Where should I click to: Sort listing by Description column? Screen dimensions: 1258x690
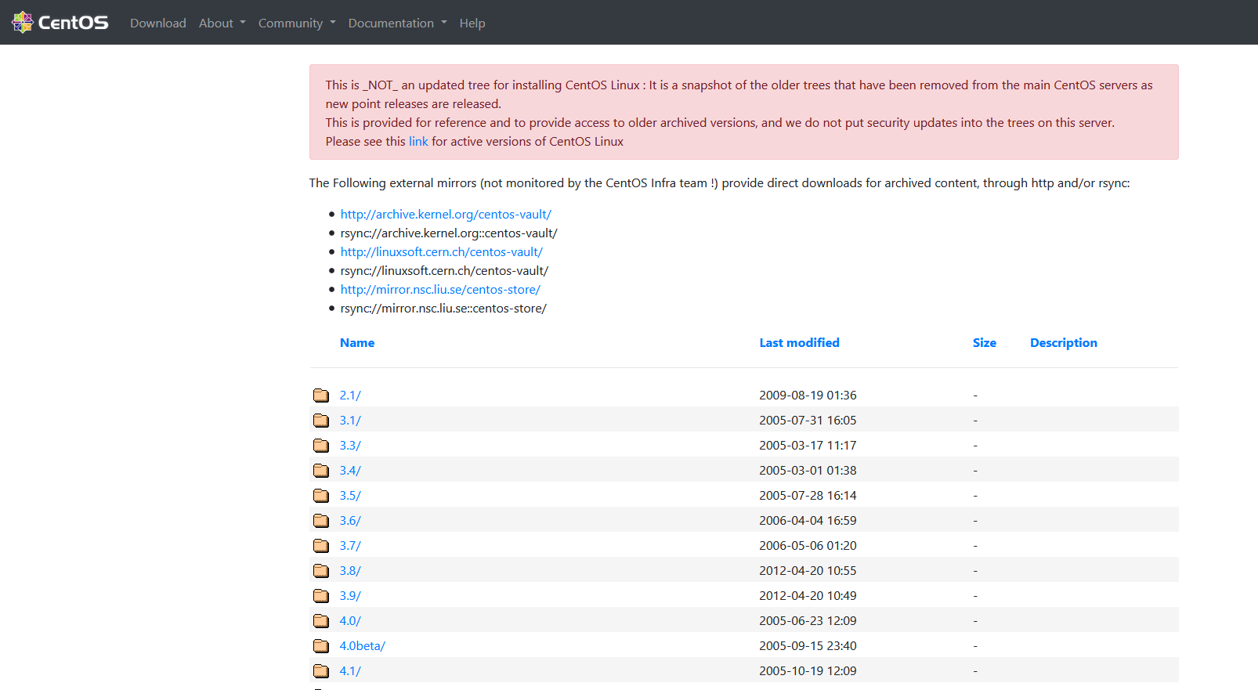point(1064,342)
